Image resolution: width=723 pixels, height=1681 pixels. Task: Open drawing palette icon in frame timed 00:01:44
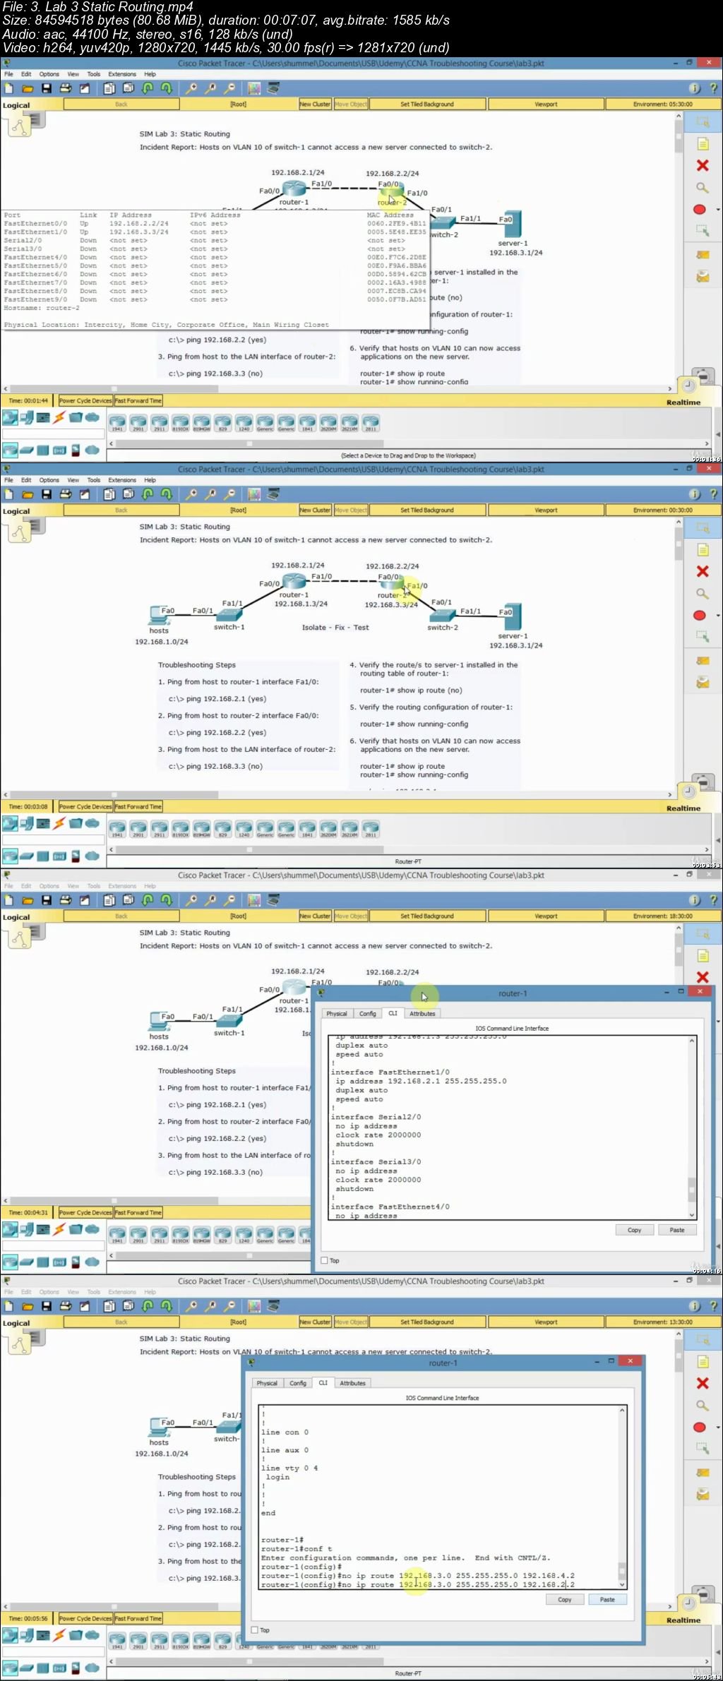point(254,88)
